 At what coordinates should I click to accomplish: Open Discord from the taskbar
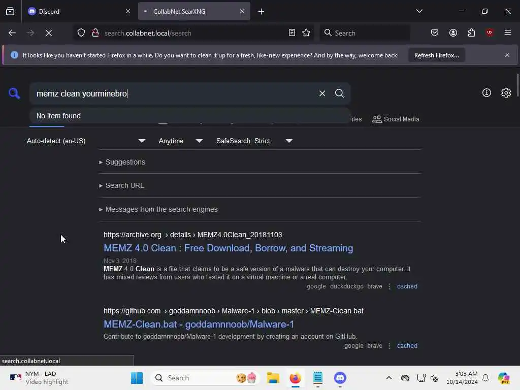tap(340, 378)
